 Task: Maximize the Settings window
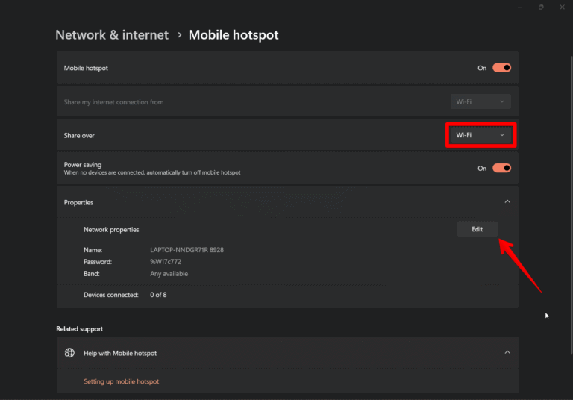pyautogui.click(x=541, y=7)
